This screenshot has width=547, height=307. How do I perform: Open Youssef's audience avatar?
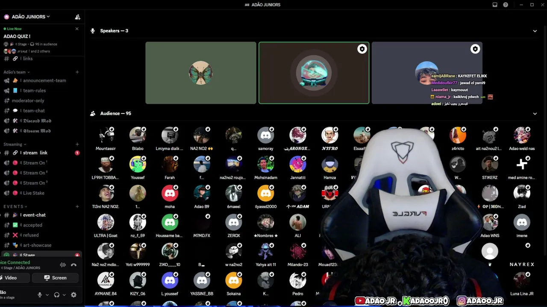pos(138,164)
